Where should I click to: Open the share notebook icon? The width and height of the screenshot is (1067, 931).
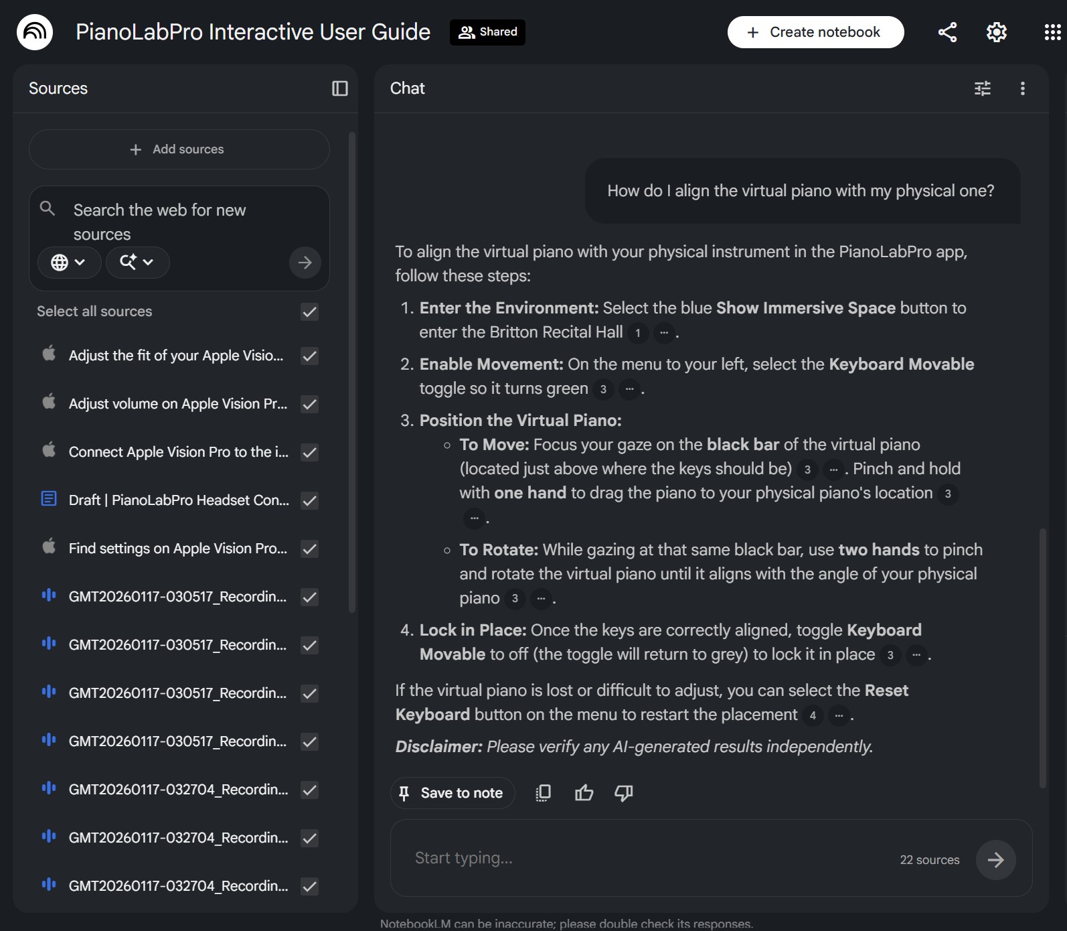[947, 32]
